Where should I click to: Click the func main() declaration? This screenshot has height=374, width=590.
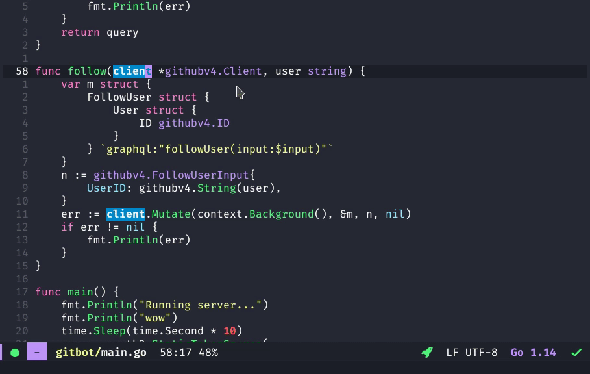(71, 292)
